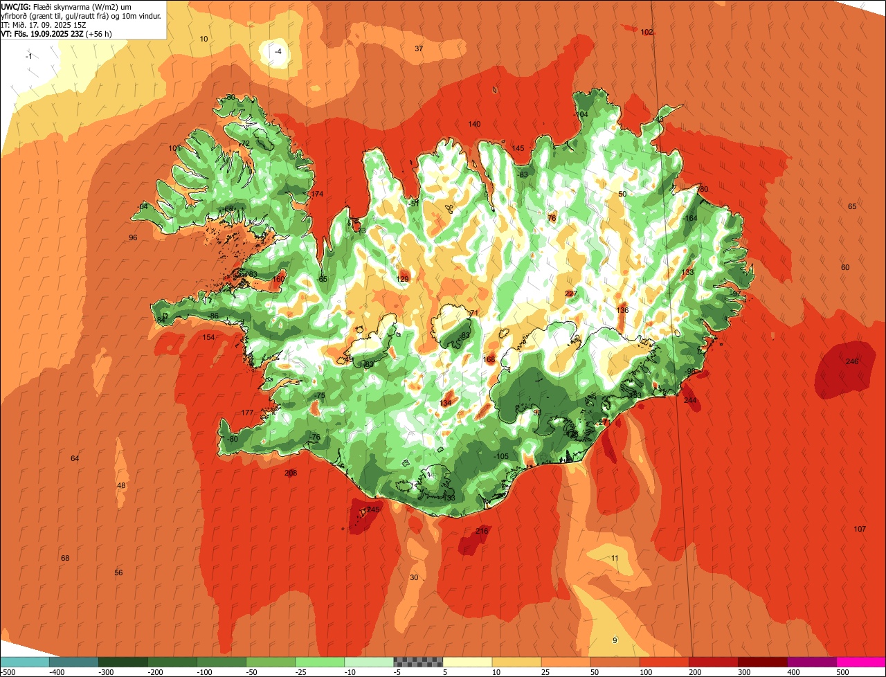This screenshot has width=886, height=677.
Task: Click the teal legend swatch between -500 and -400
Action: [24, 662]
